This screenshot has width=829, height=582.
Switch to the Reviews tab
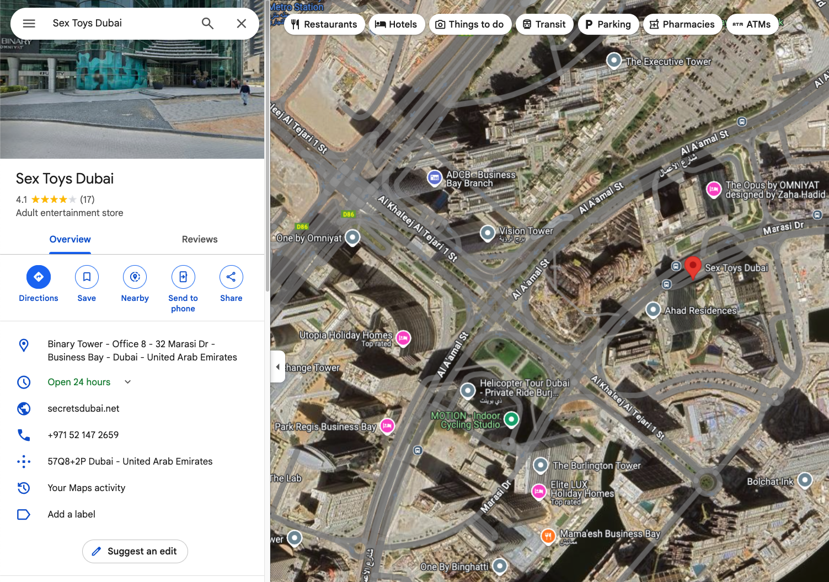[200, 239]
